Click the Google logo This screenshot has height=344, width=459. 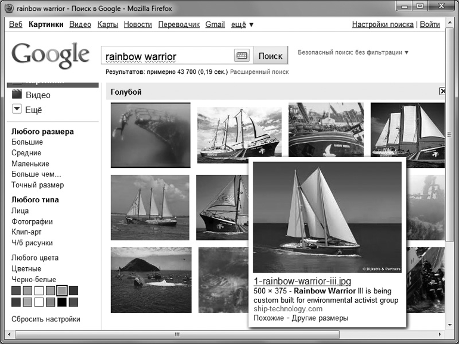click(50, 55)
